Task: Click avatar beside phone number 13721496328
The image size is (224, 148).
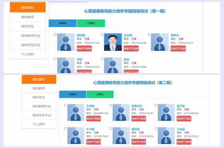Action: [166, 112]
